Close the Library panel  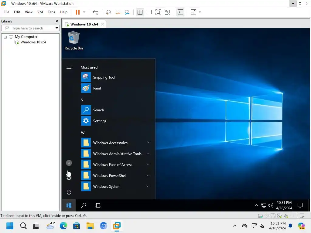(57, 21)
